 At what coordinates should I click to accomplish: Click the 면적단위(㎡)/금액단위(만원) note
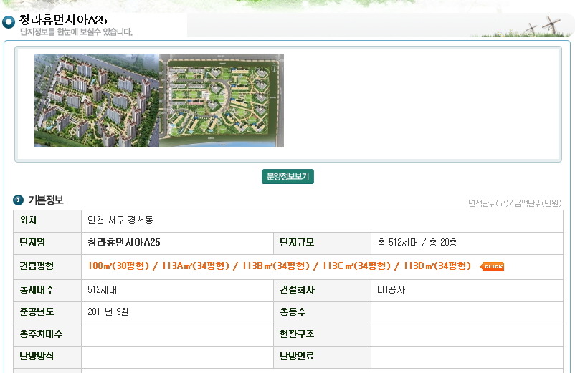point(515,203)
